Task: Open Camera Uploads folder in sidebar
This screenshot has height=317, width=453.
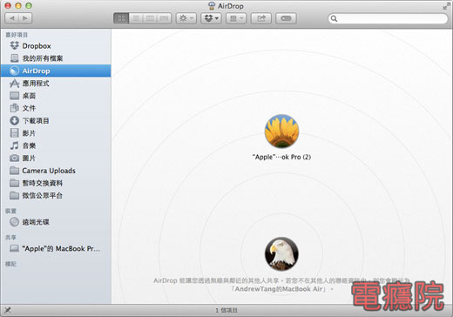Action: pos(56,171)
